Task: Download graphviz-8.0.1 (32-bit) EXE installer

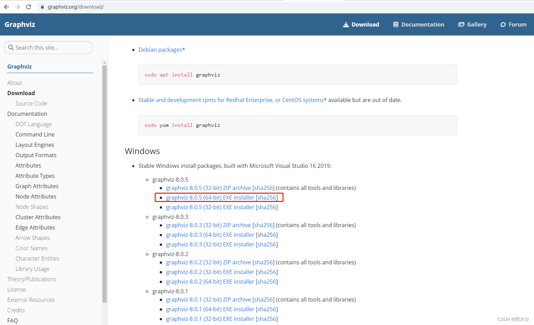Action: 210,319
